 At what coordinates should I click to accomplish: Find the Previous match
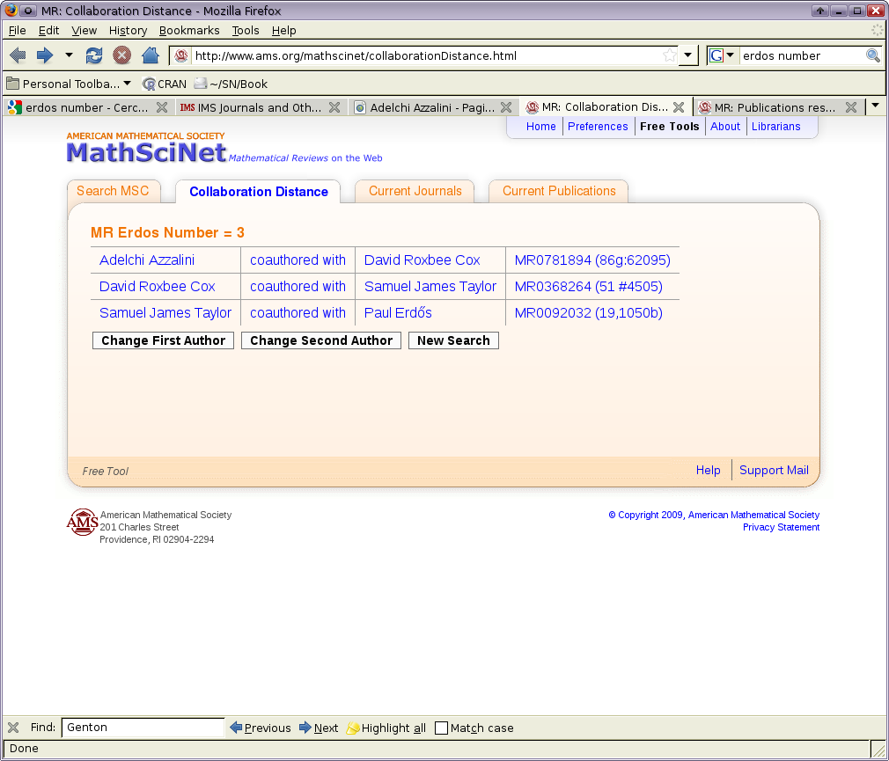[x=261, y=728]
